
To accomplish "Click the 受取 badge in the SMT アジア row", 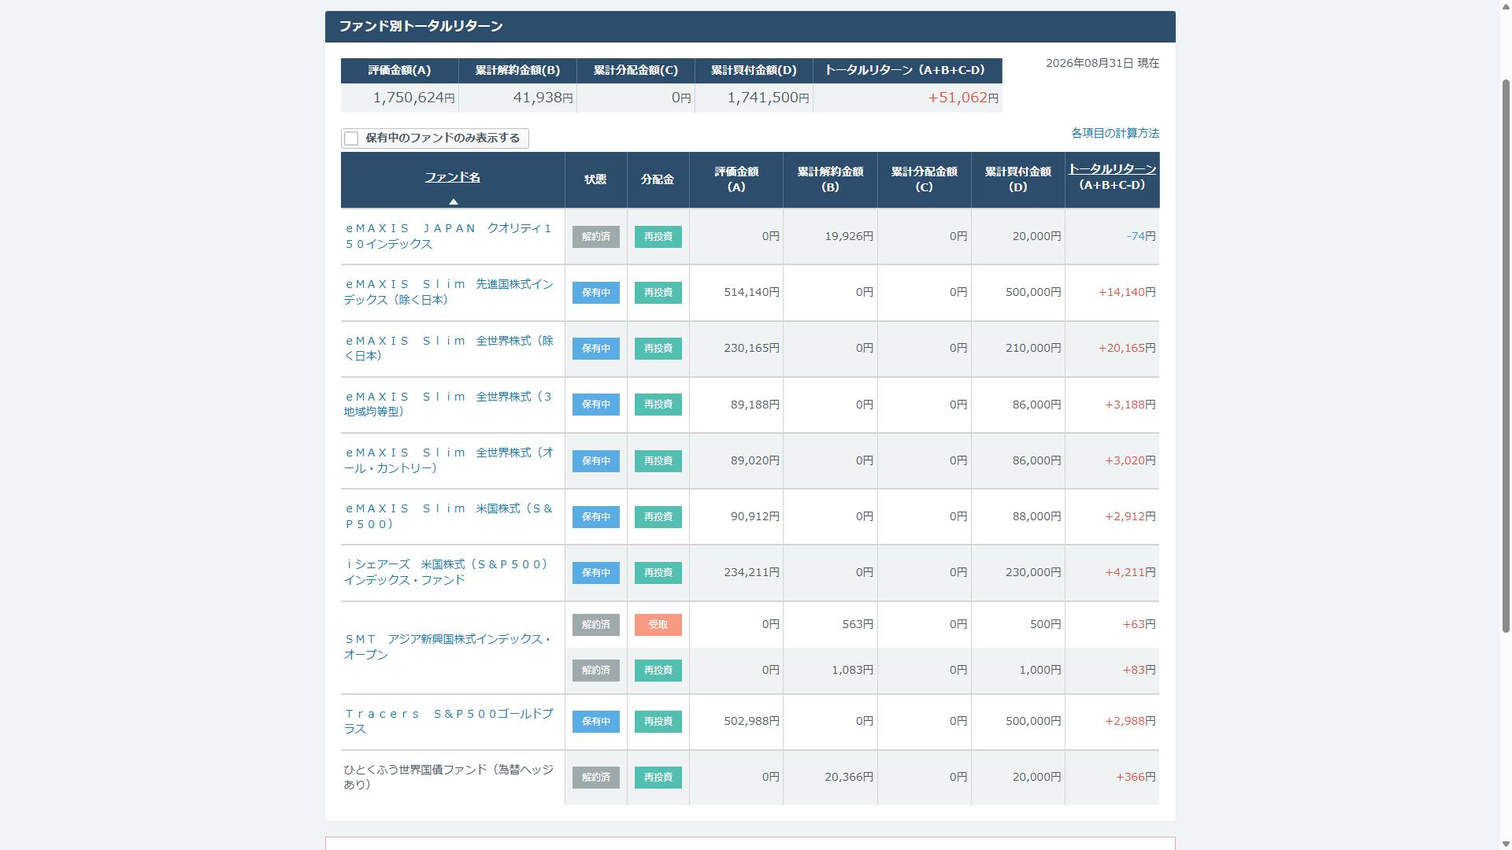I will [x=658, y=625].
